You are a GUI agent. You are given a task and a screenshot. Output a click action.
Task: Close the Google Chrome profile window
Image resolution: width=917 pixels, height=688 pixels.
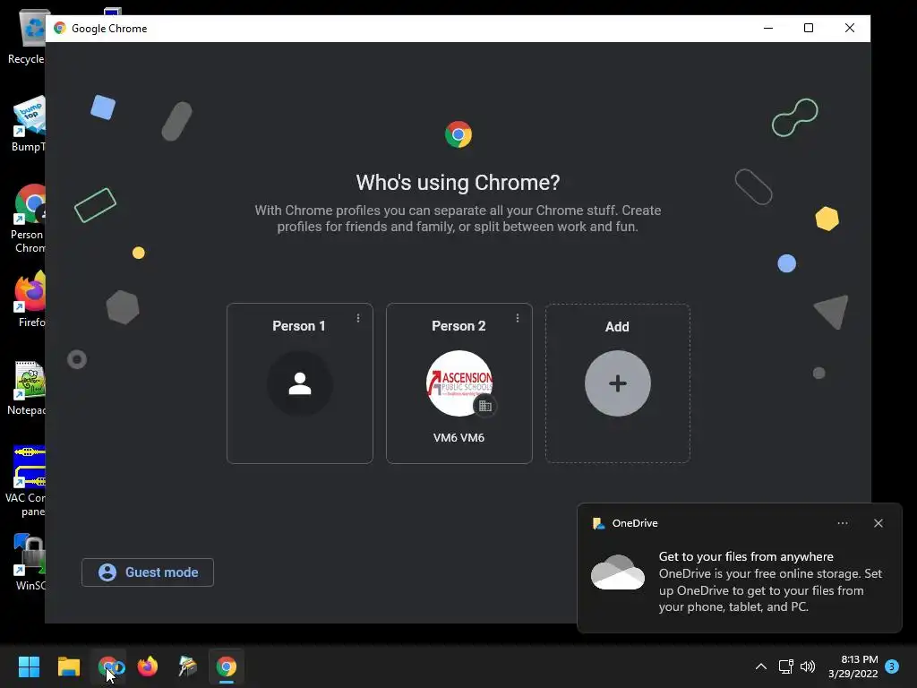coord(850,28)
